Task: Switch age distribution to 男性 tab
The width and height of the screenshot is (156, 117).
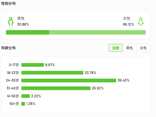Action: (x=129, y=48)
